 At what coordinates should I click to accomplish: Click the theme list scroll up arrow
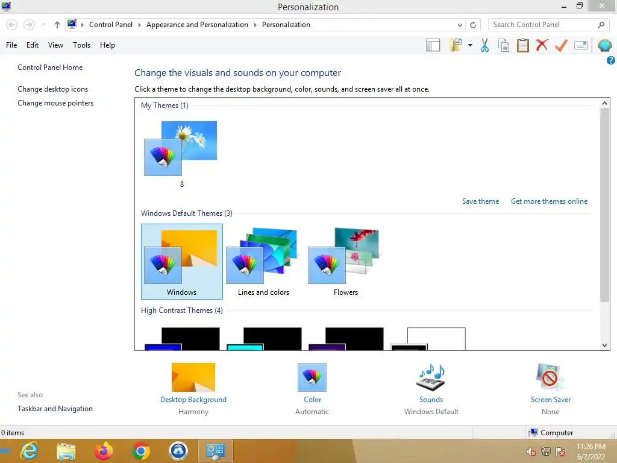point(604,103)
